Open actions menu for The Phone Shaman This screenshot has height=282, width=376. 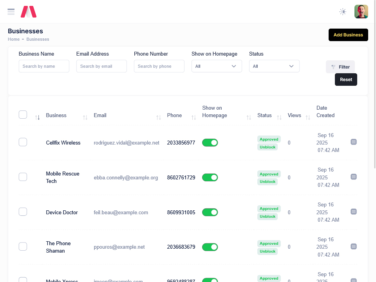(x=353, y=246)
